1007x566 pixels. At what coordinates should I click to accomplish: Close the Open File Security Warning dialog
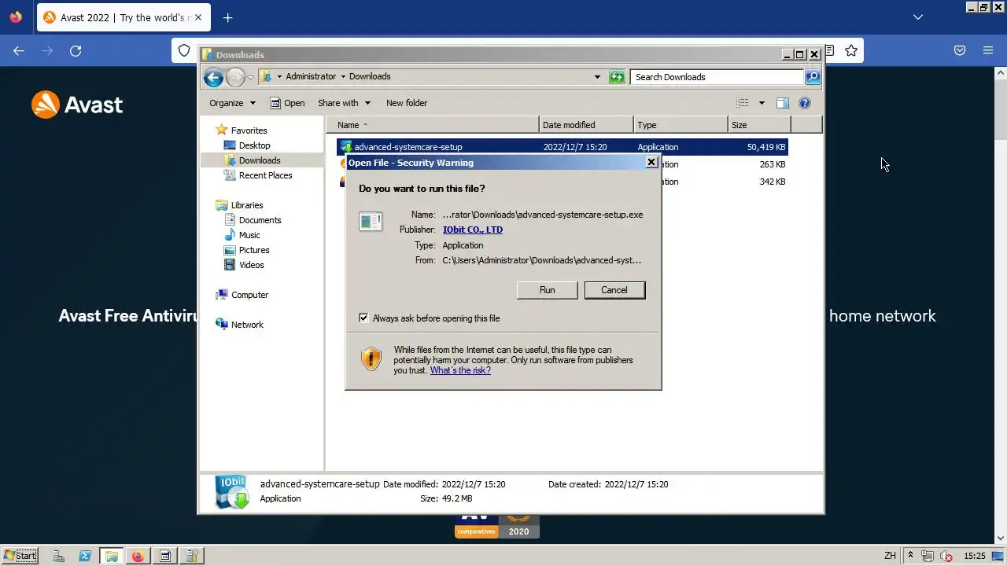click(651, 162)
